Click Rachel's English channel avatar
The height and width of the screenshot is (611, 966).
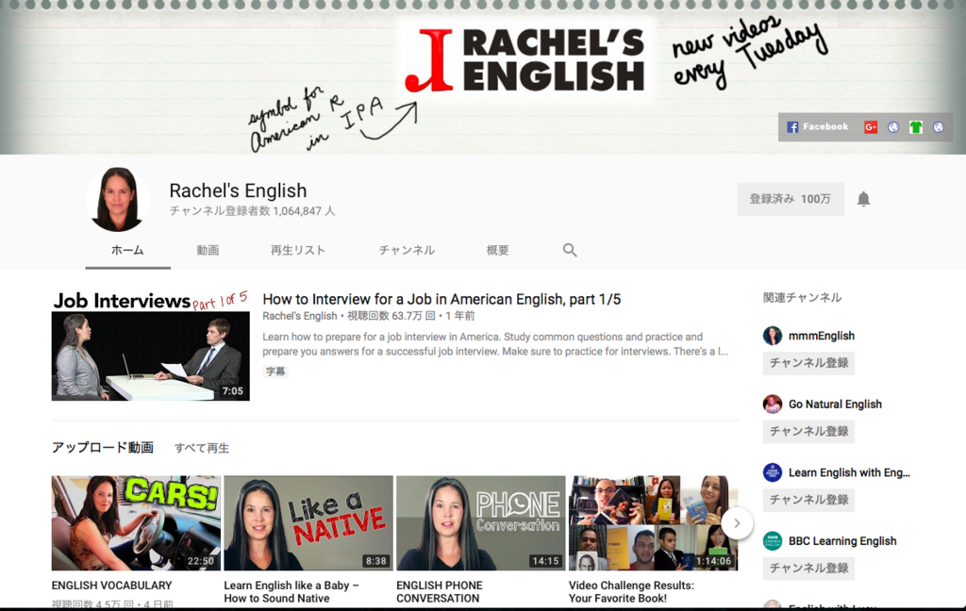point(117,199)
